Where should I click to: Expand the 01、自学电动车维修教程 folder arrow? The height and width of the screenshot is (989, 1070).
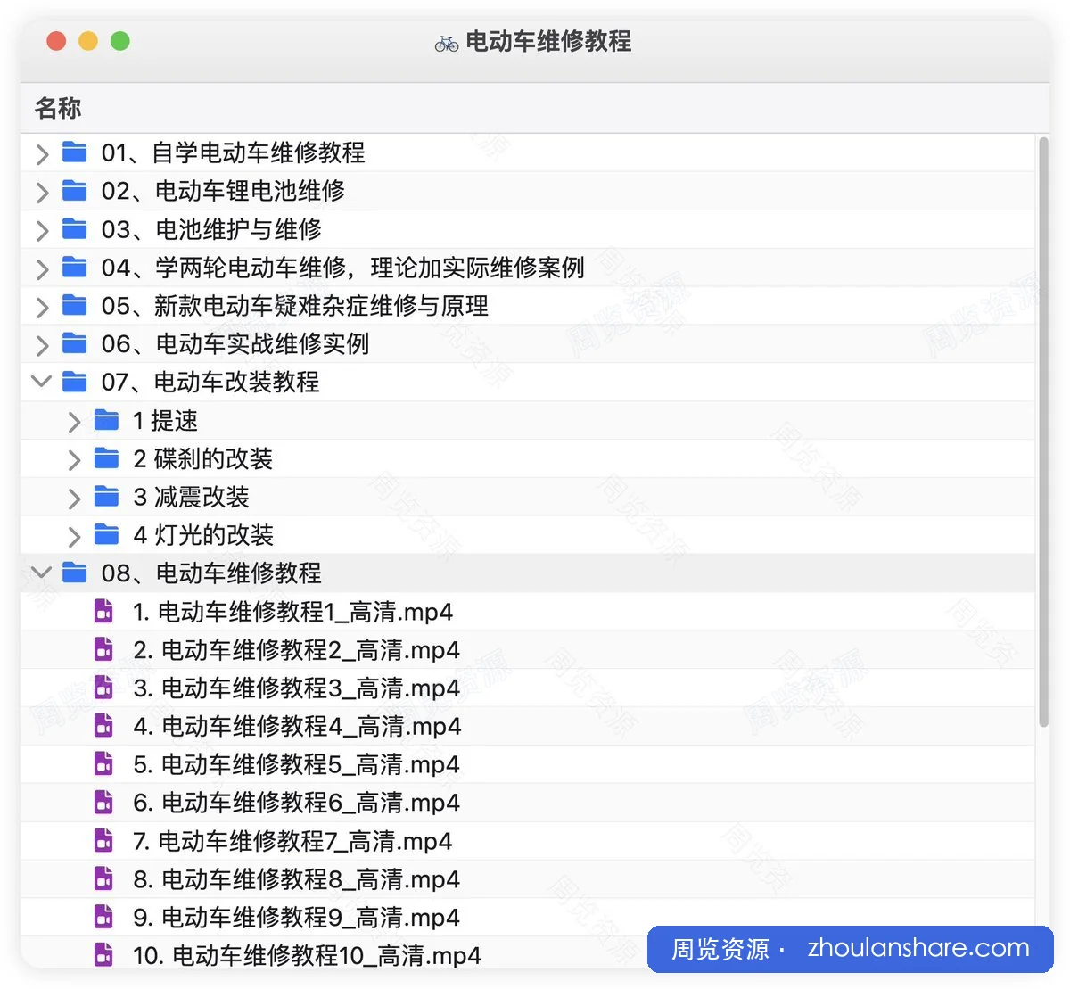click(42, 153)
